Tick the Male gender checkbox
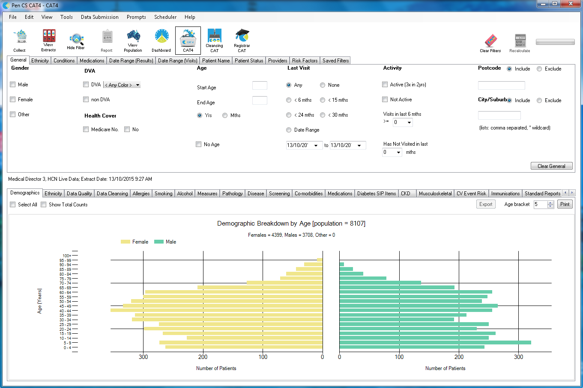 pos(13,85)
